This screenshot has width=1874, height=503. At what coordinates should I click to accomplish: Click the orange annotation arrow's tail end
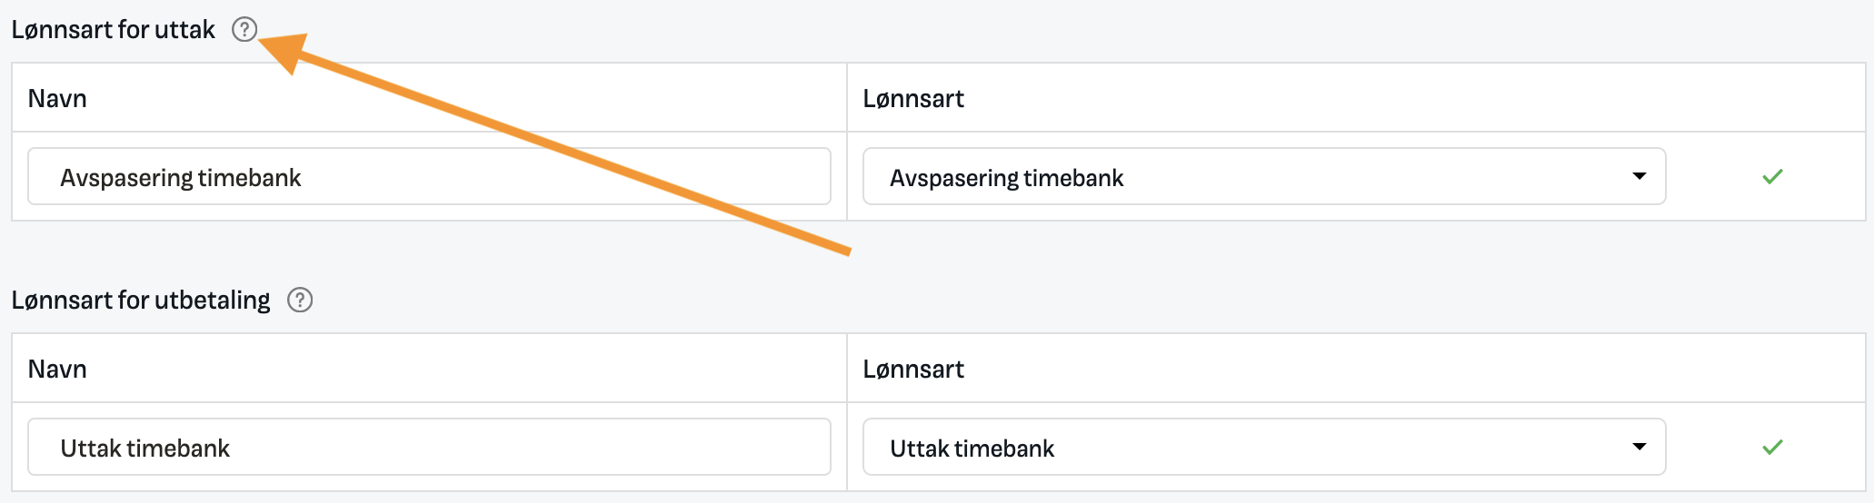click(847, 251)
